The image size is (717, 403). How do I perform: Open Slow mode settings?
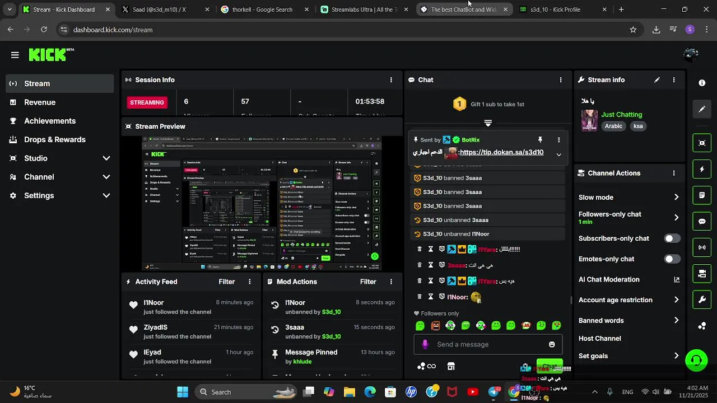(x=629, y=198)
